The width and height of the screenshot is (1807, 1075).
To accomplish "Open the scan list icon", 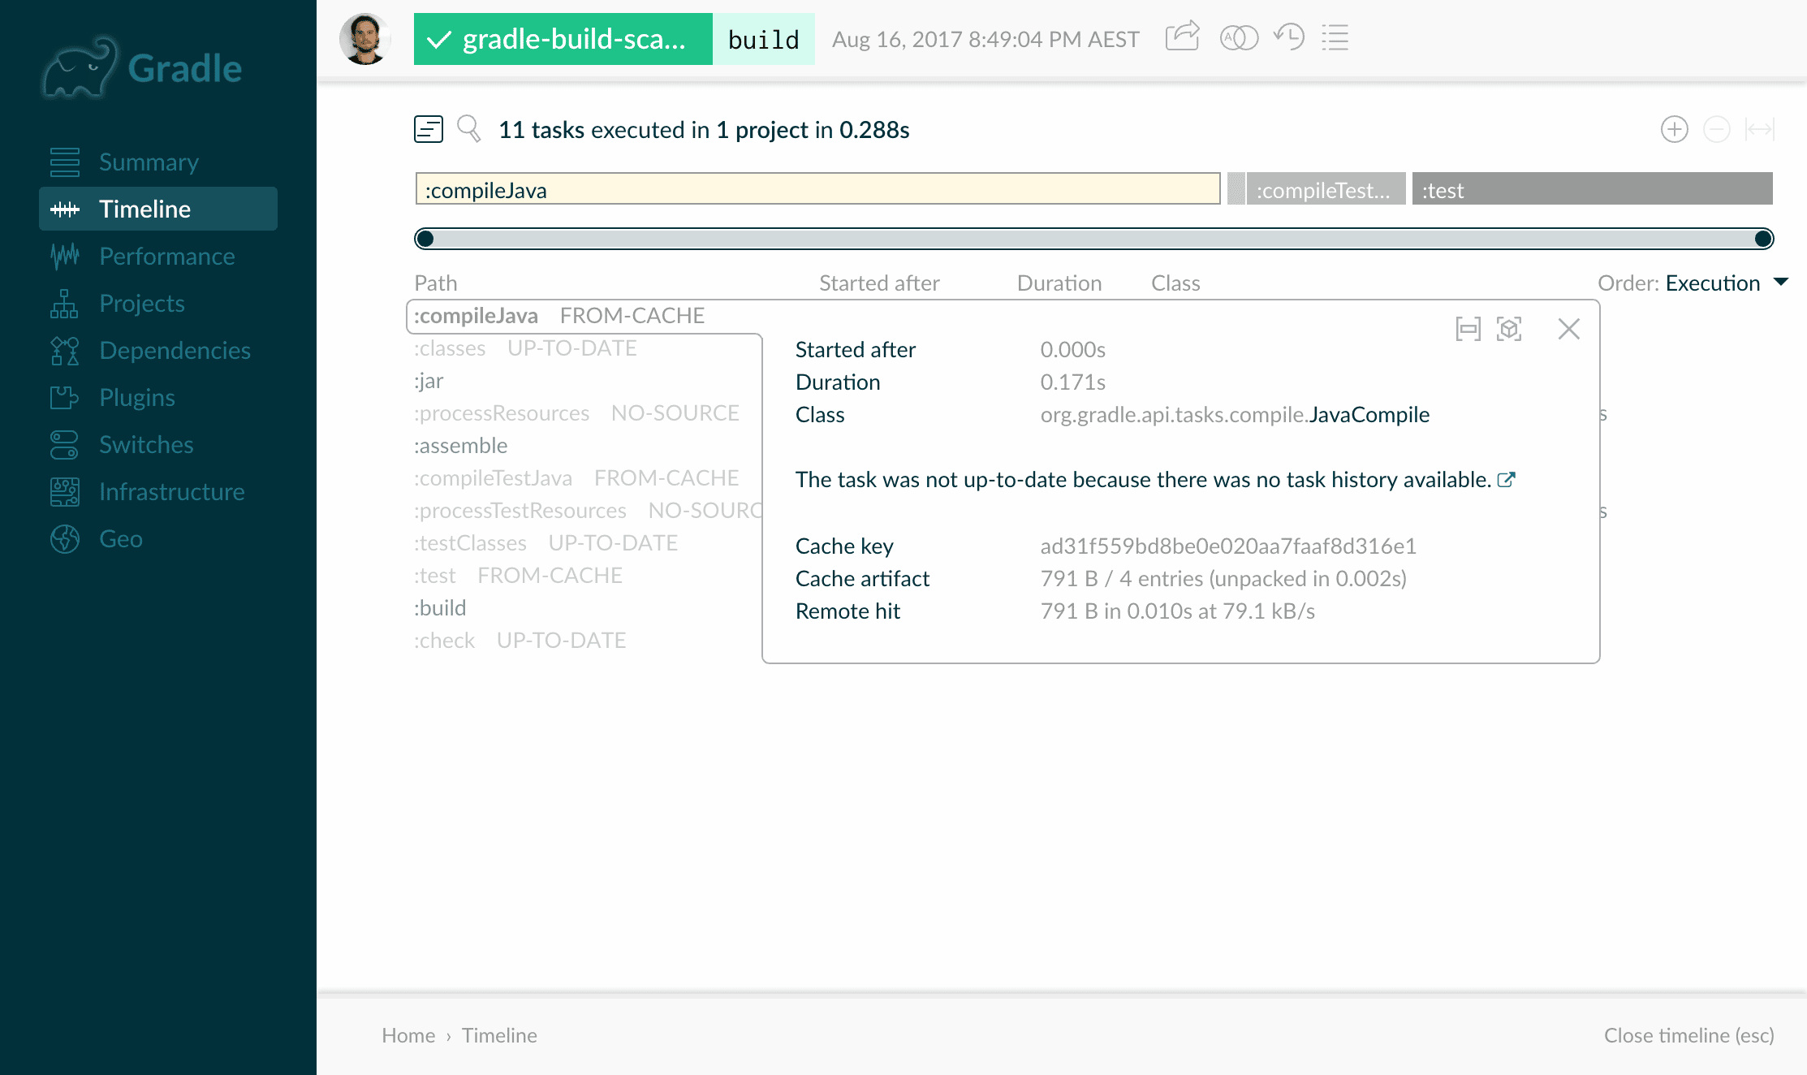I will [x=1335, y=37].
